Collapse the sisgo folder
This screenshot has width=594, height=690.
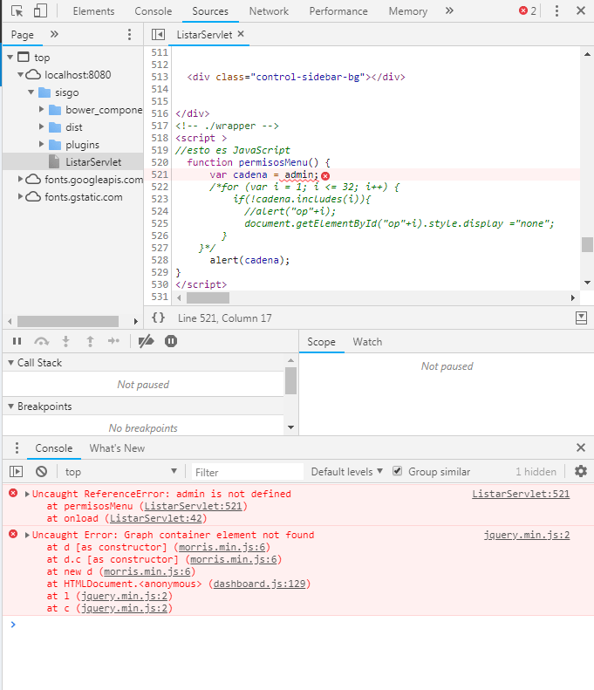point(31,92)
